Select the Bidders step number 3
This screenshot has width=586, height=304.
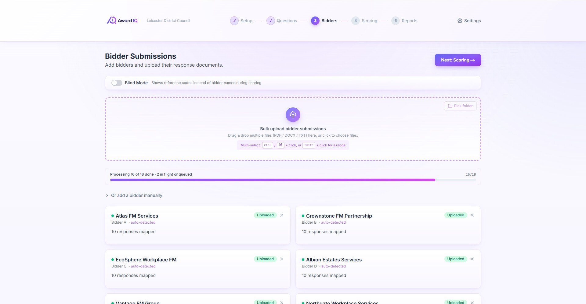click(x=315, y=21)
